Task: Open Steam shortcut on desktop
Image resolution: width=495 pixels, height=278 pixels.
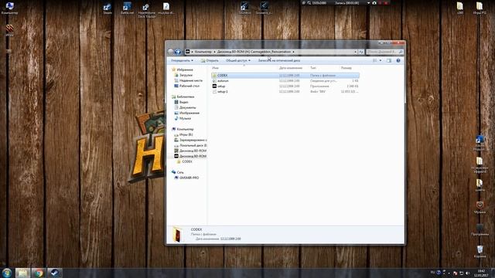Action: (108, 8)
